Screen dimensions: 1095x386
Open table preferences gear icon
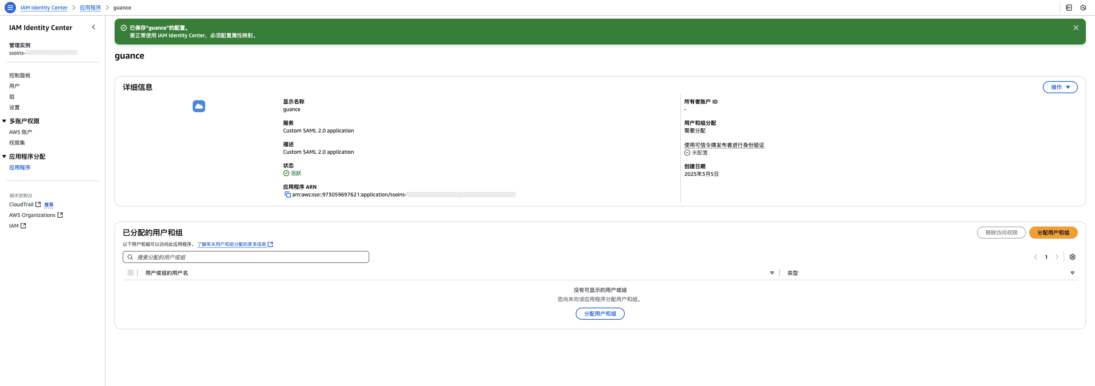pyautogui.click(x=1073, y=257)
